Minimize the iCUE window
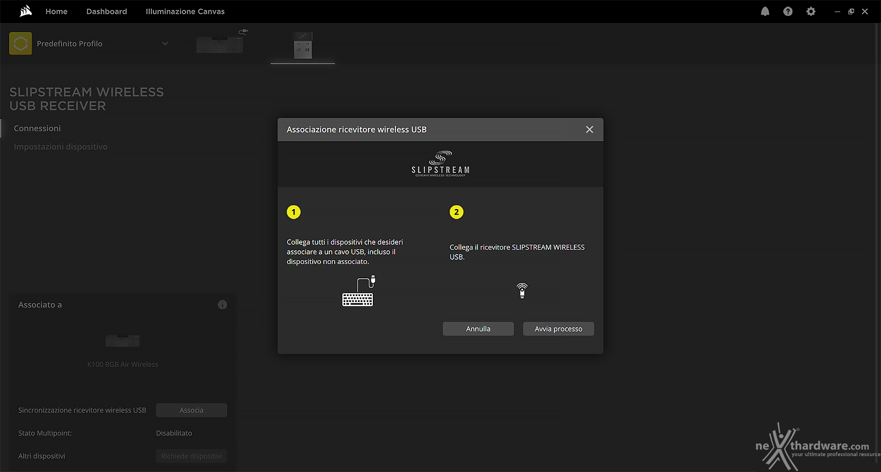Viewport: 881px width, 472px height. [x=837, y=12]
